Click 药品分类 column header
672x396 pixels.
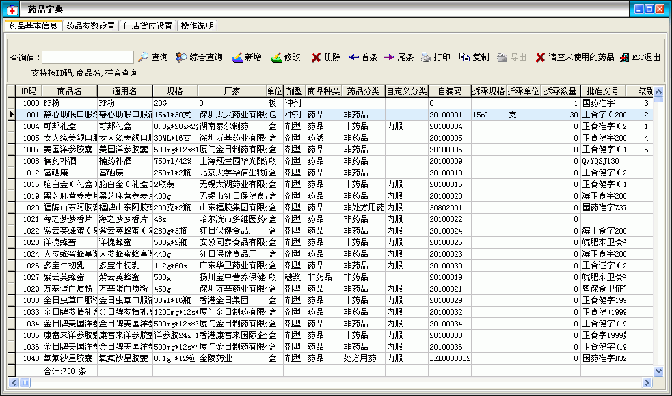click(364, 91)
